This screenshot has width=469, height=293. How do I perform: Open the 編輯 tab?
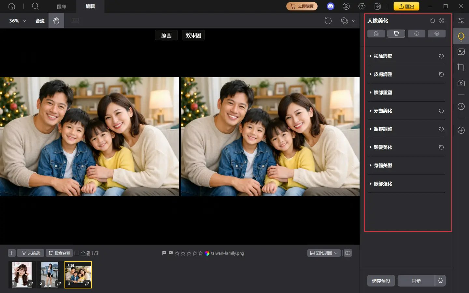[90, 6]
